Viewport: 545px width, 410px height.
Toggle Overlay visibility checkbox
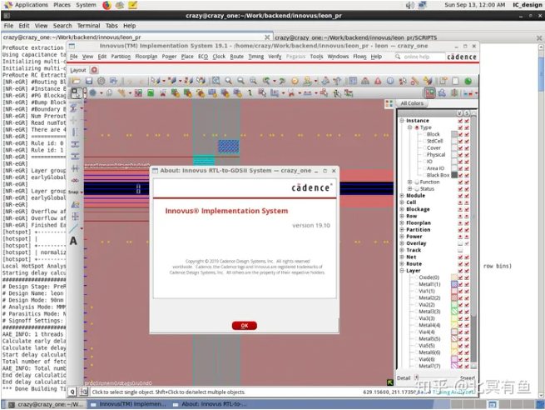tap(460, 243)
